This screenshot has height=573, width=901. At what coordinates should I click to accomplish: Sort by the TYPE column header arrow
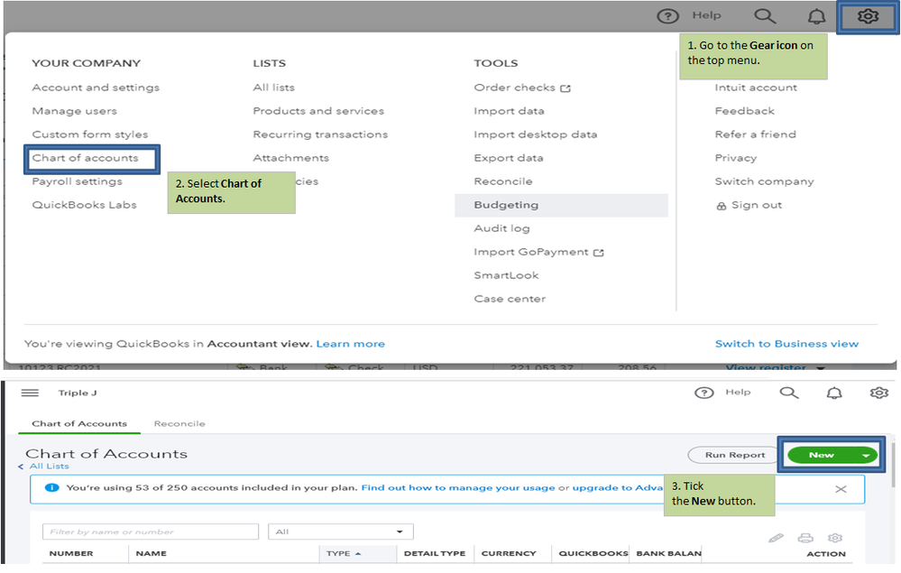pos(358,553)
